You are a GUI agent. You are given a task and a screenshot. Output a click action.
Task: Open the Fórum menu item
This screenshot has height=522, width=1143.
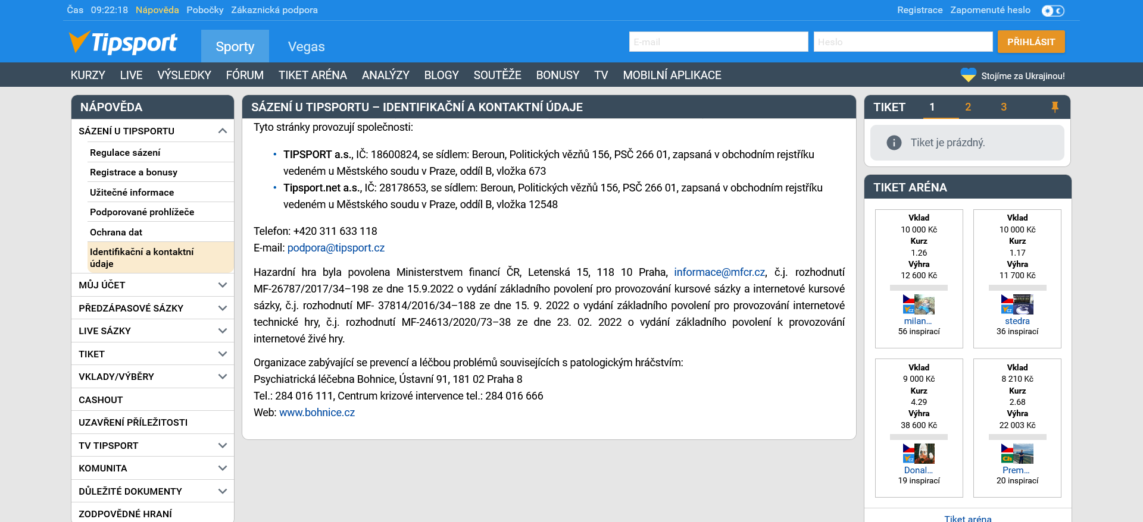click(x=245, y=75)
